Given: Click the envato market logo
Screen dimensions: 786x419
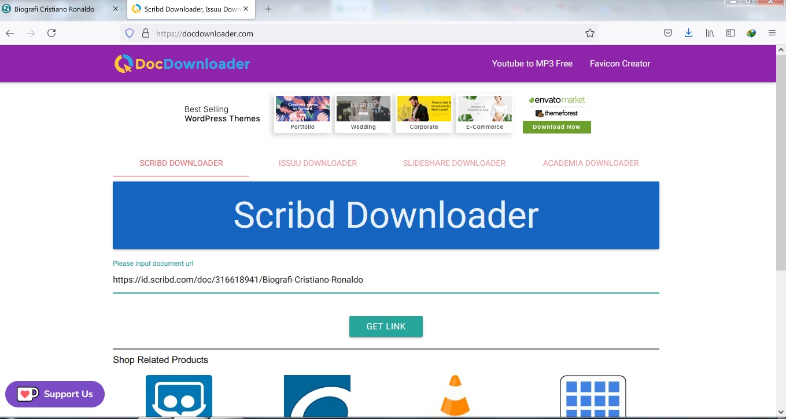Looking at the screenshot, I should point(556,100).
